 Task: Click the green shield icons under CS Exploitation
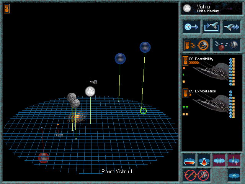185,107
